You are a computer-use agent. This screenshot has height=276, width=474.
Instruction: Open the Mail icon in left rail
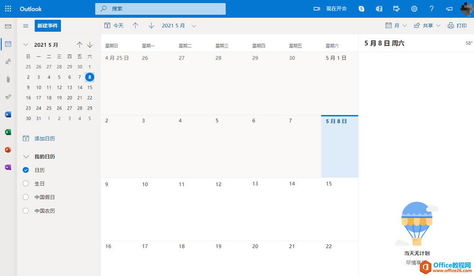[x=8, y=27]
